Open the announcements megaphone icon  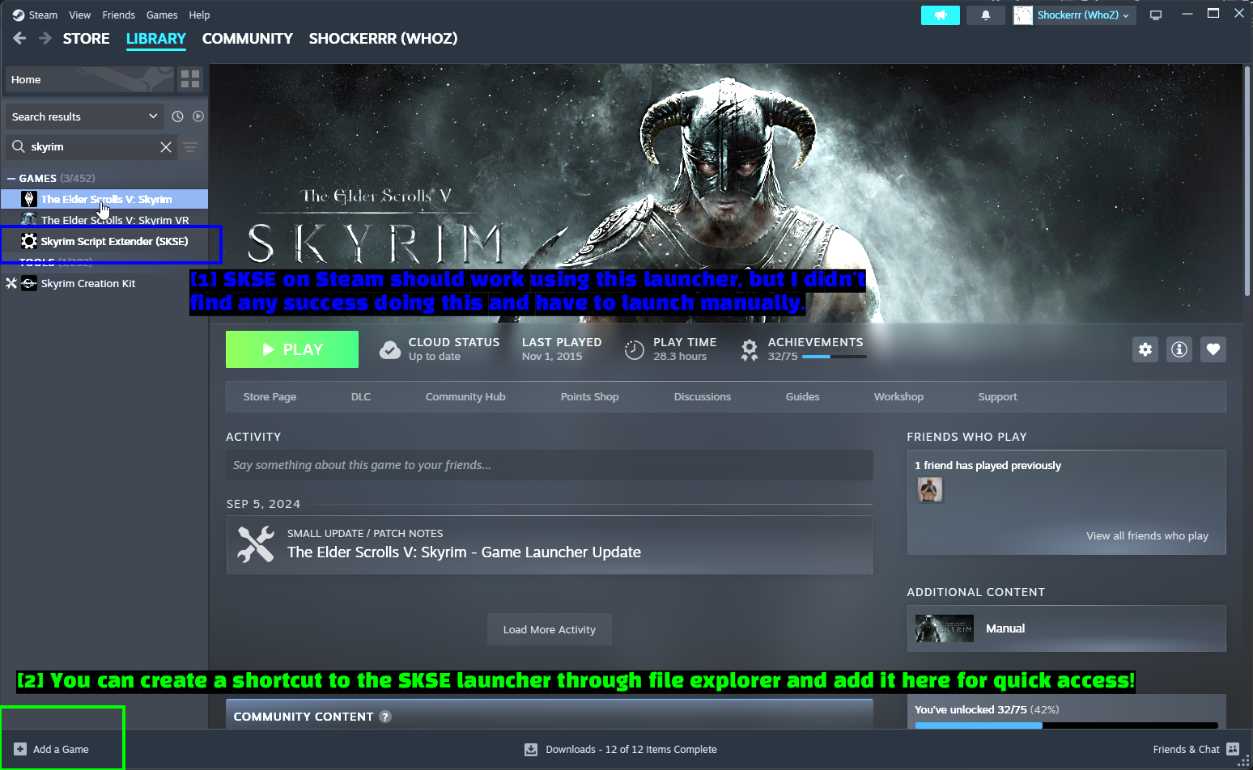click(941, 15)
